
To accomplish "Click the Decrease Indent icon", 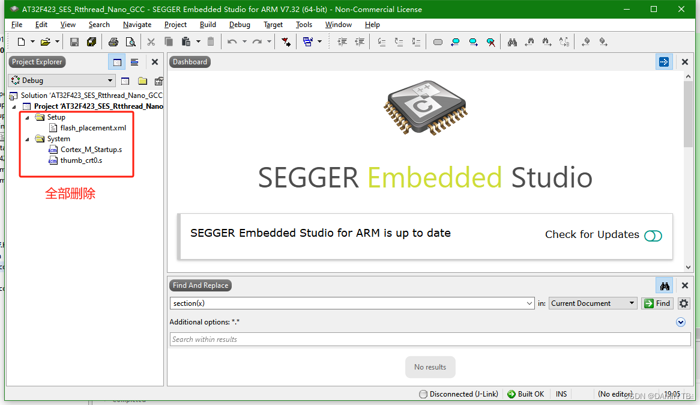I will point(360,42).
